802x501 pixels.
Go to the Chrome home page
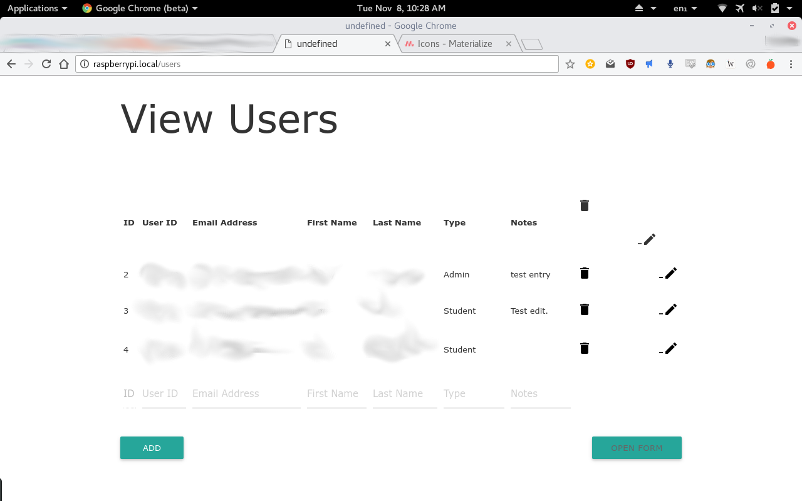(x=63, y=64)
